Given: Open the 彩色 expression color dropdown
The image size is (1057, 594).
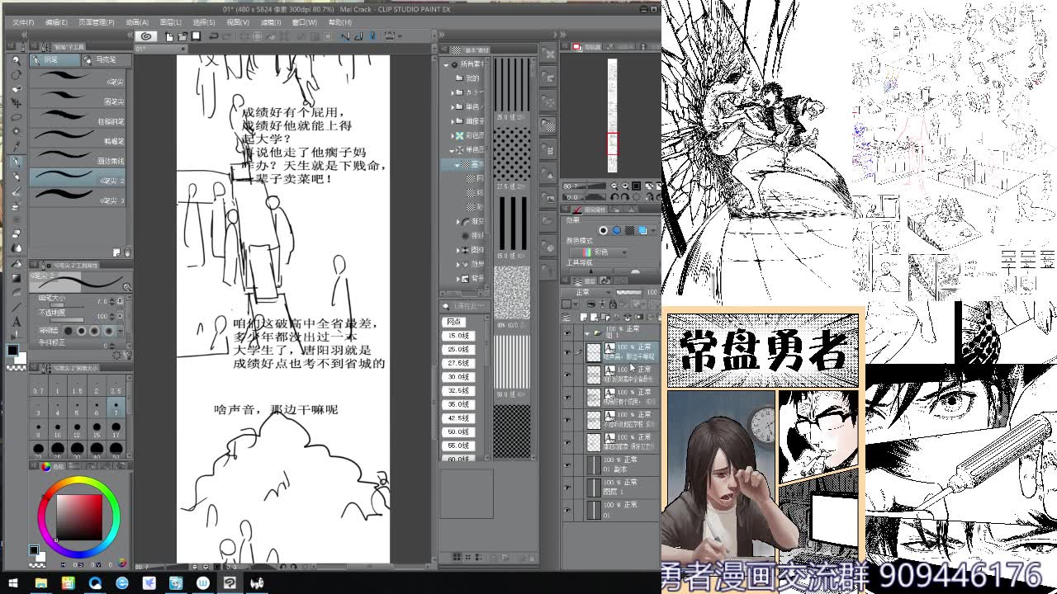Looking at the screenshot, I should [x=598, y=252].
